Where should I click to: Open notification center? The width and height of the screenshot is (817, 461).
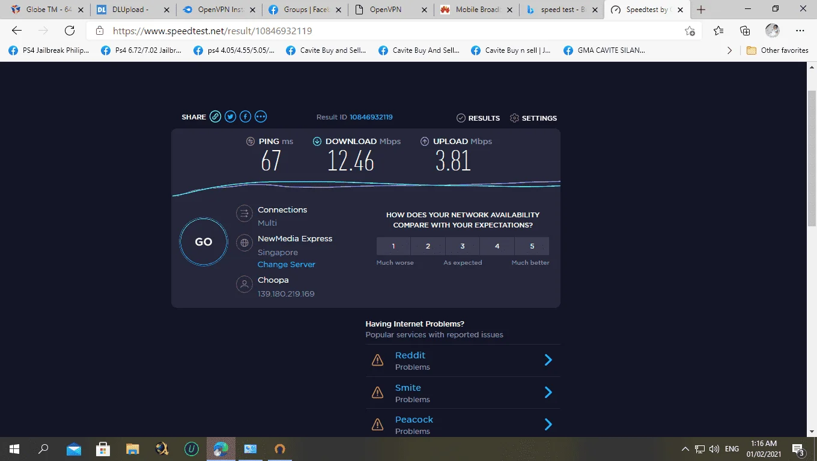coord(799,449)
